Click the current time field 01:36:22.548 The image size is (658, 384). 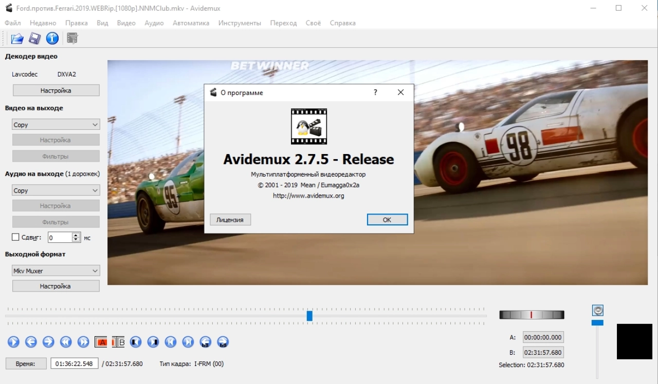pos(74,363)
